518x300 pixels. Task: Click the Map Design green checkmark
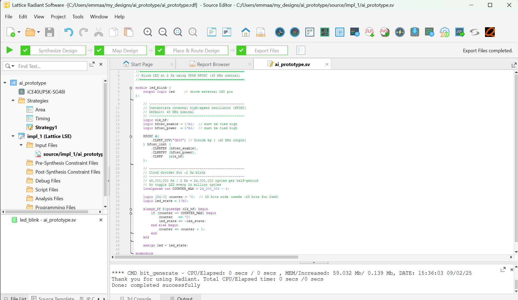[x=99, y=50]
